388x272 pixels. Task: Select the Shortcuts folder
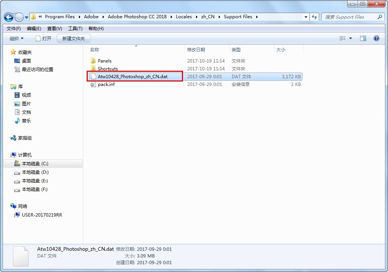point(108,68)
